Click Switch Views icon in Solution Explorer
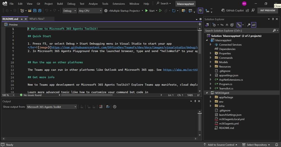281x147 pixels. [x=207, y=25]
